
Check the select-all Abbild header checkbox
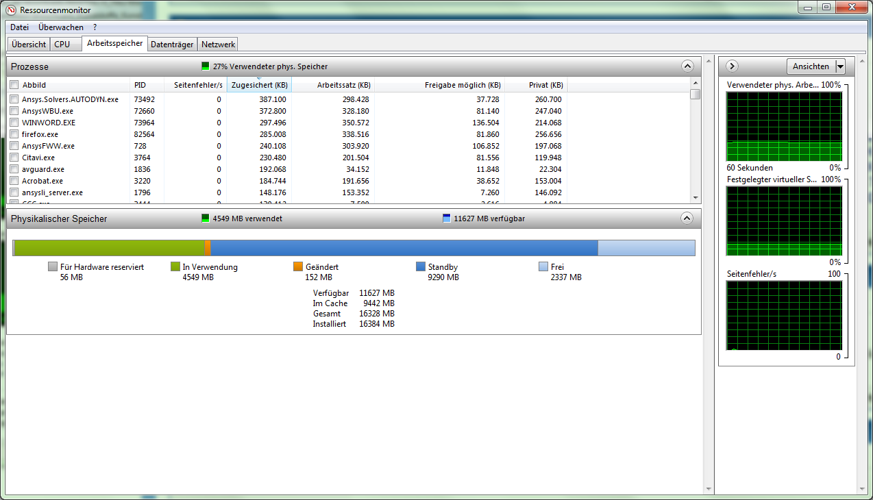pos(14,85)
